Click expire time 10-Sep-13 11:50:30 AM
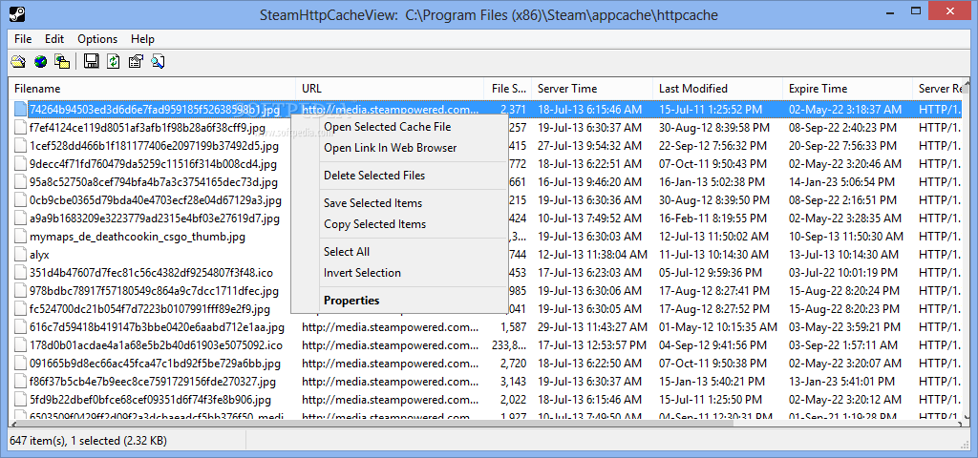The width and height of the screenshot is (978, 458). 846,237
